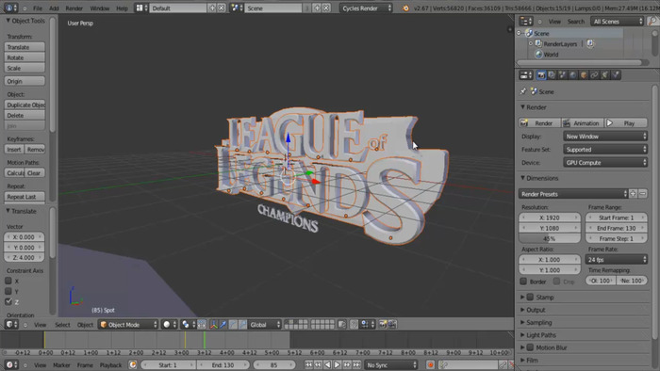The width and height of the screenshot is (660, 371).
Task: Open the Object properties tab icon
Action: coord(584,75)
